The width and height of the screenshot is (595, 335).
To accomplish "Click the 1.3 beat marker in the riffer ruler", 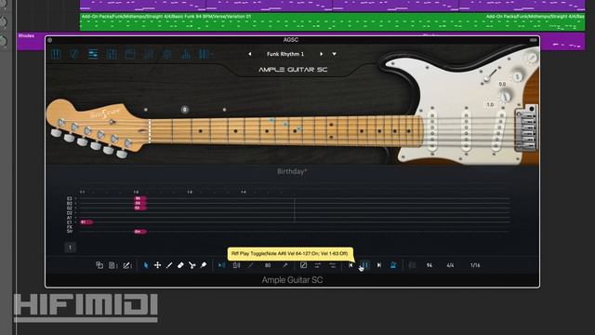I will point(190,192).
